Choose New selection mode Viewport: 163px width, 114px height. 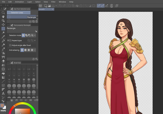23,35
